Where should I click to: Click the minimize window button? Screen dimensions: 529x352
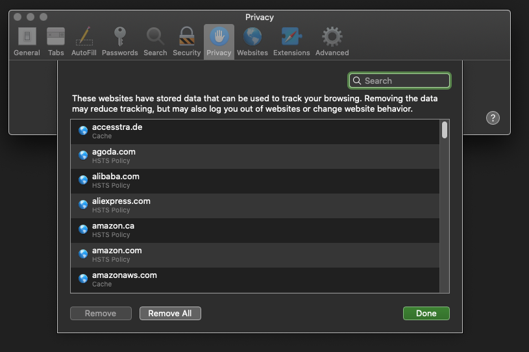31,16
